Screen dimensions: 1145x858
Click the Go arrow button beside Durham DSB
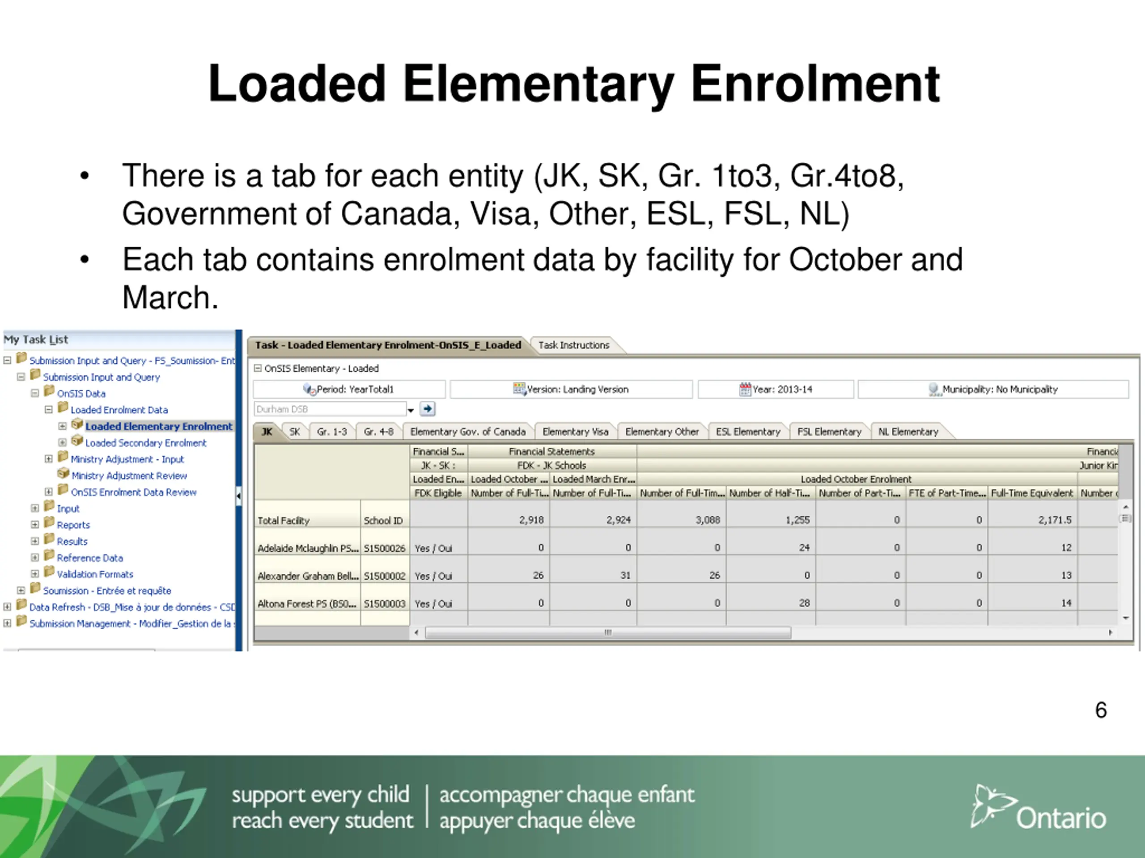click(x=427, y=409)
